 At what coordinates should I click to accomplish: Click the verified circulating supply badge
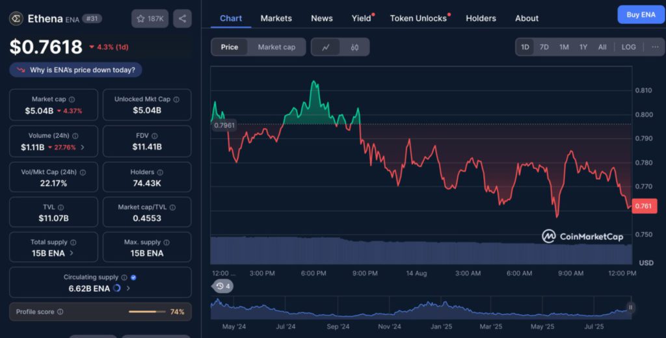pos(133,277)
